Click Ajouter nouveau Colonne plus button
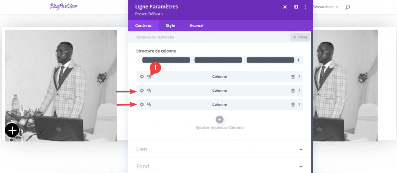397x173 pixels. click(x=219, y=119)
